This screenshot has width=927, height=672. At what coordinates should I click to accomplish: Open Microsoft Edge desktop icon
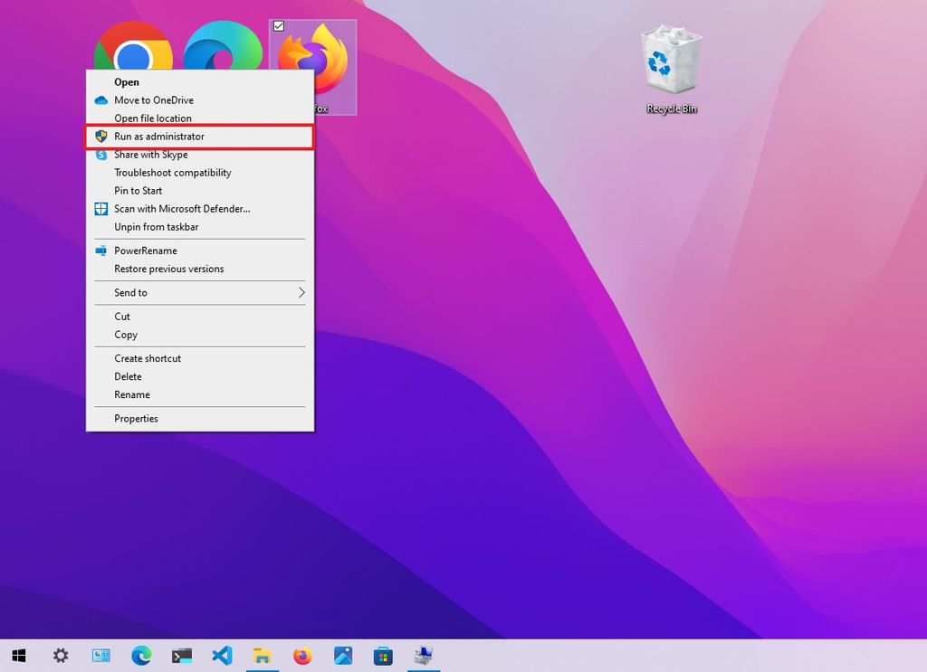223,41
